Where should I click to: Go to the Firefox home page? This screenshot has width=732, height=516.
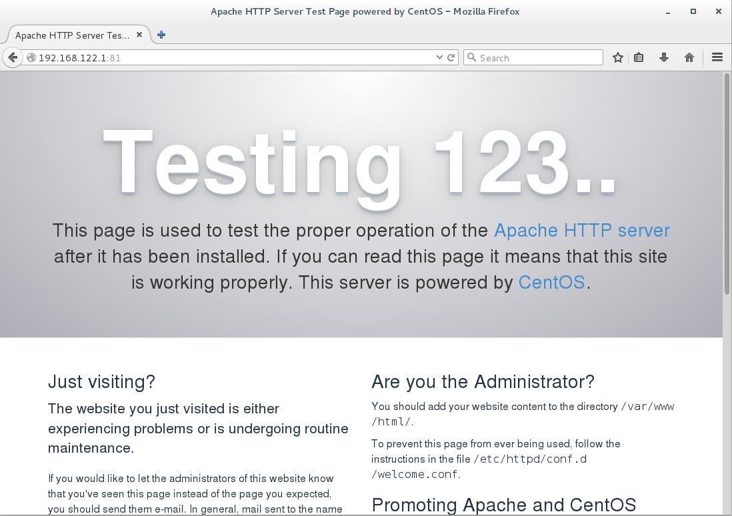pos(689,57)
